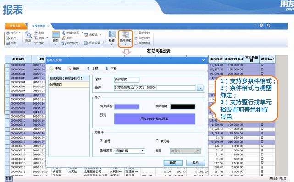The width and height of the screenshot is (294, 182).
Task: Click the 格式规则(按顺序执行) list header
Action: 69,78
